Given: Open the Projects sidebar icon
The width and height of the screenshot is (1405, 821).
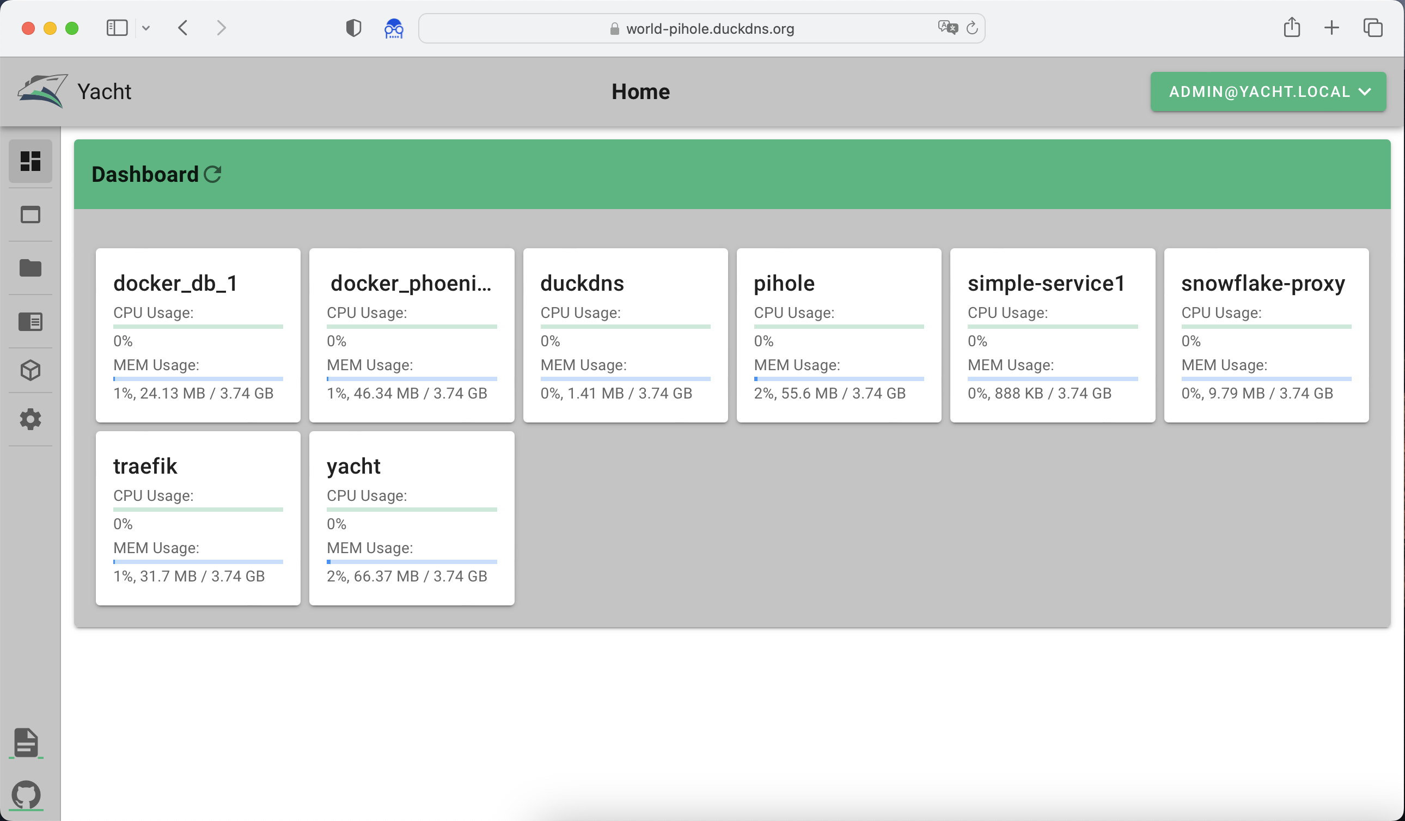Looking at the screenshot, I should [x=30, y=322].
